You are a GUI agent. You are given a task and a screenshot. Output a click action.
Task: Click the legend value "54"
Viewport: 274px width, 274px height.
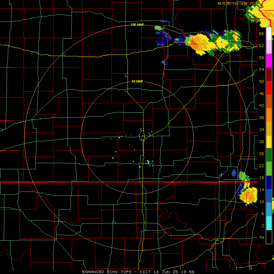click(x=262, y=69)
